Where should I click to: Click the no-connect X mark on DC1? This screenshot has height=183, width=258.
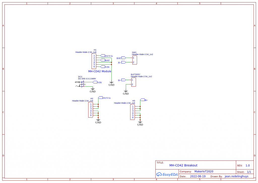(x=85, y=84)
